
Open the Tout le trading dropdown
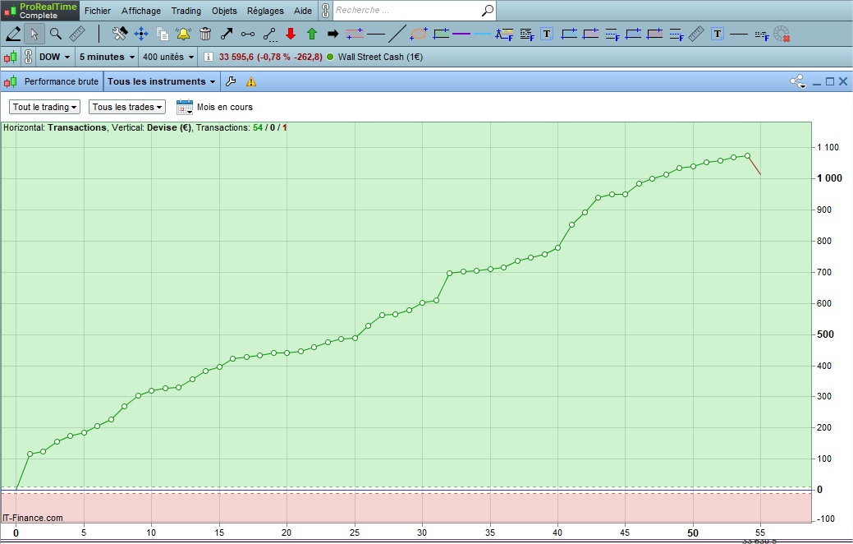(45, 107)
